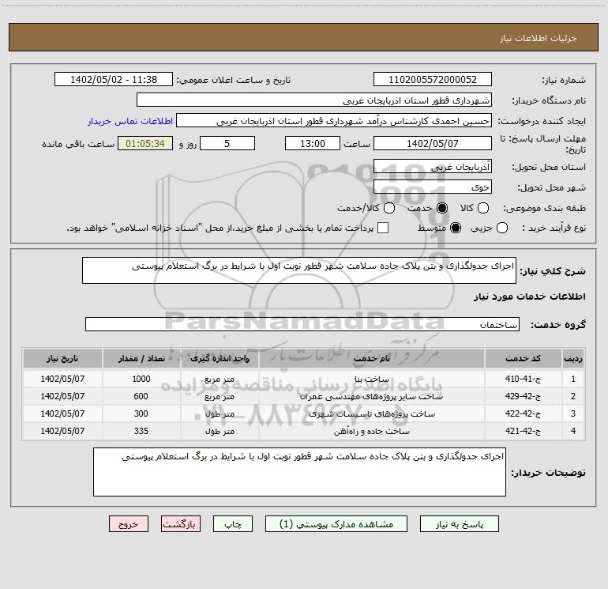Click the ساخت بنا service name
The width and height of the screenshot is (608, 589).
[x=371, y=379]
